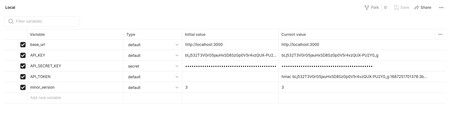Open the type dropdown for base_url
The width and height of the screenshot is (451, 133).
tap(177, 45)
